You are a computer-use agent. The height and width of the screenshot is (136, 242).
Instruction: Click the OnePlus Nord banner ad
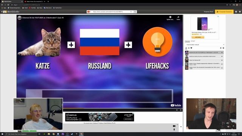coord(99,117)
